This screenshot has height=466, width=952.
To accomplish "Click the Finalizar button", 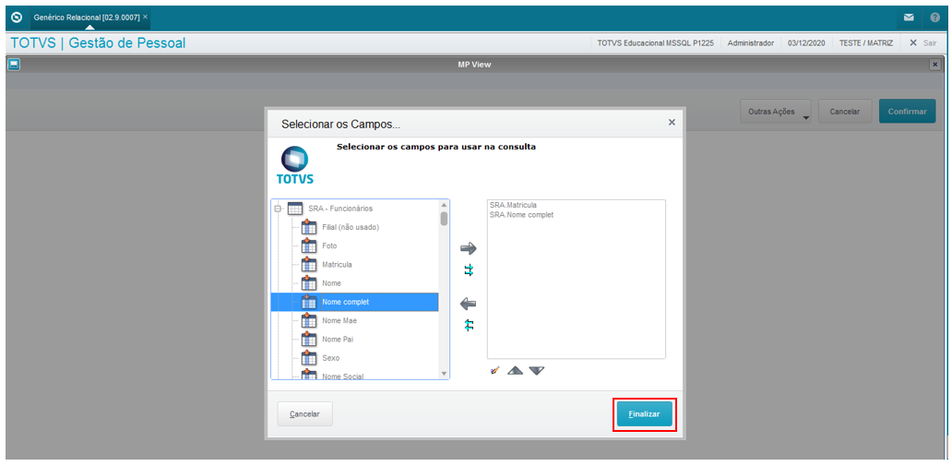I will point(645,413).
